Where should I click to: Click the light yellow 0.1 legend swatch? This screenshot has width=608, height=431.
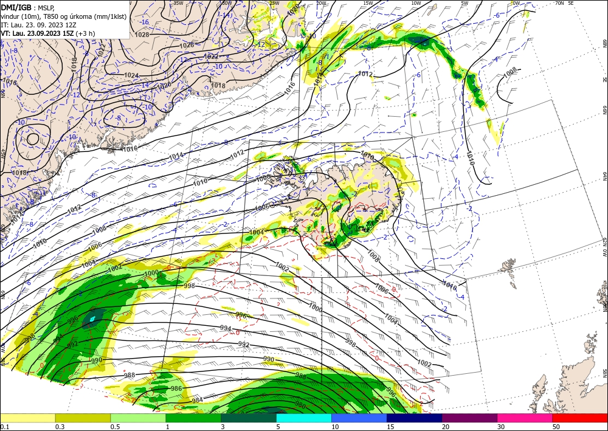[27, 418]
